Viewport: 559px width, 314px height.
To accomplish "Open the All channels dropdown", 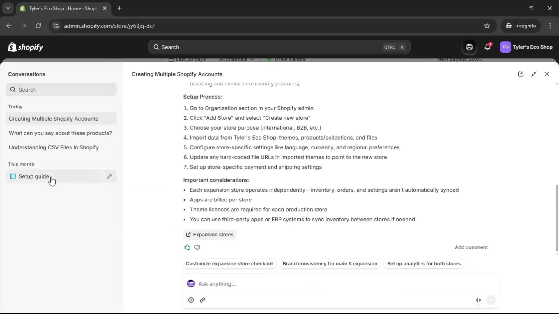I will click(236, 60).
